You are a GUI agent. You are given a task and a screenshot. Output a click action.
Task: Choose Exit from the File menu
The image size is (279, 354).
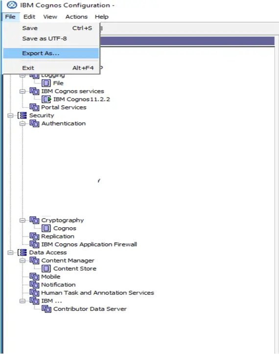pos(51,68)
